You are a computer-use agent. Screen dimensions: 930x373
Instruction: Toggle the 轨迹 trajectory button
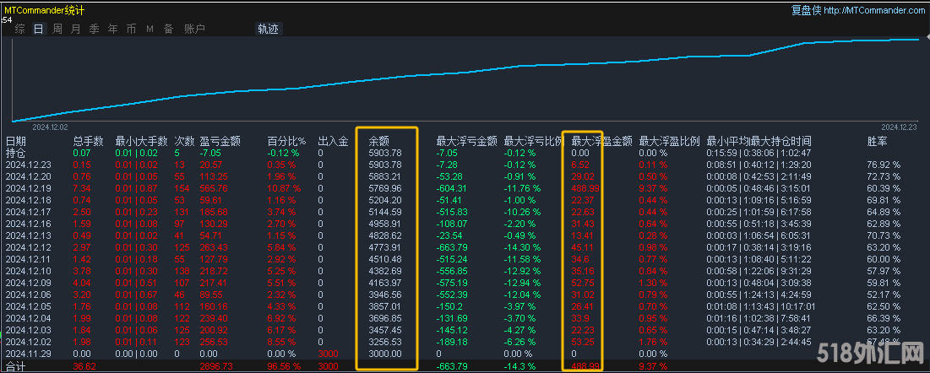coord(269,29)
